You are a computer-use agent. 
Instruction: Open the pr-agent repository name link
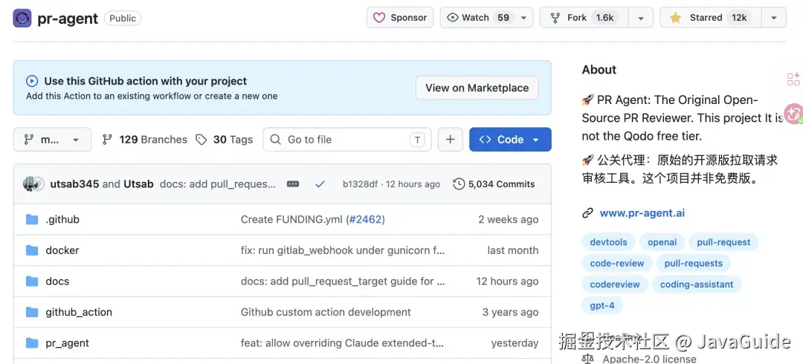point(68,19)
